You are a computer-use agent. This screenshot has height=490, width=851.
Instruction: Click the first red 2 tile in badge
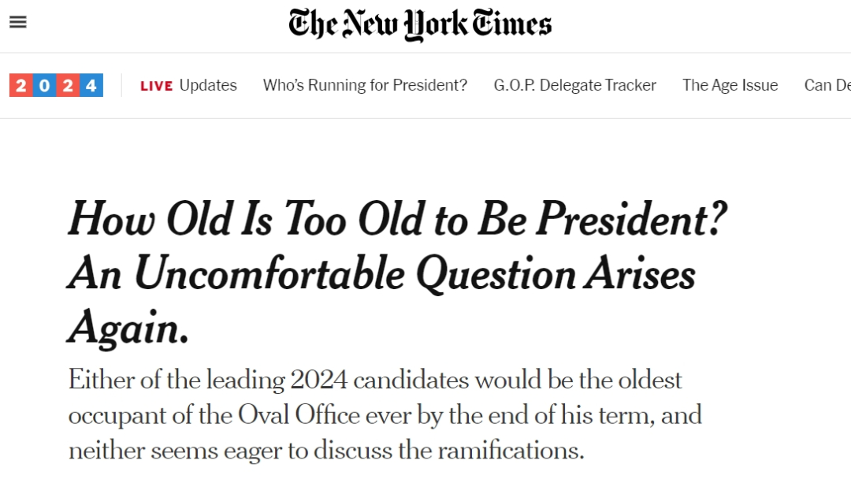click(21, 85)
